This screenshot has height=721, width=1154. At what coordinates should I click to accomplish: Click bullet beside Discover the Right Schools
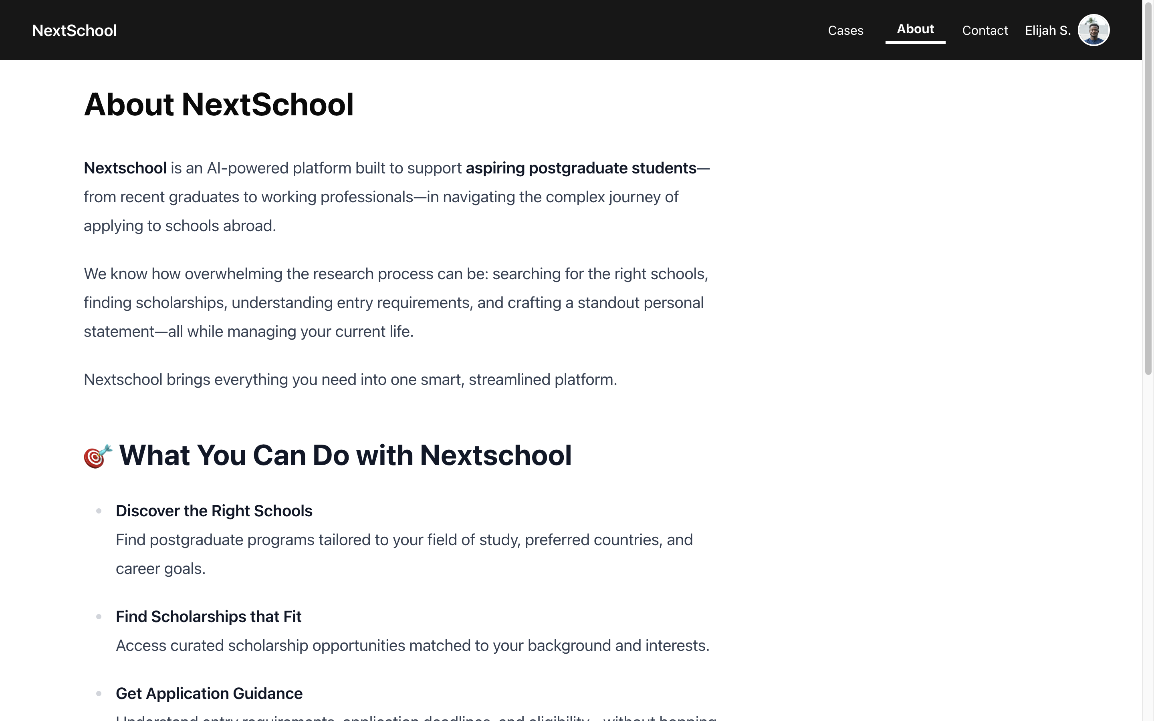coord(99,511)
